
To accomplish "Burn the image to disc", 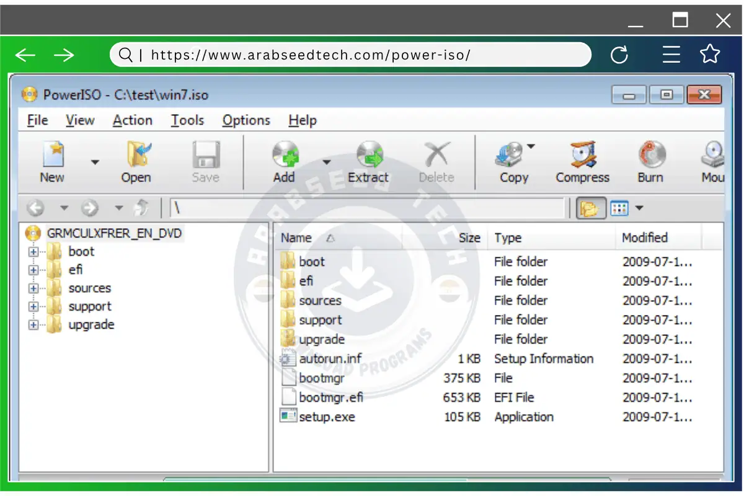I will [x=650, y=161].
